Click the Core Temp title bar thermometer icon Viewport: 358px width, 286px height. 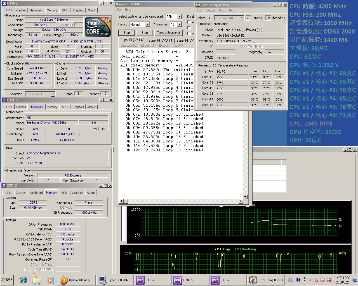click(198, 5)
